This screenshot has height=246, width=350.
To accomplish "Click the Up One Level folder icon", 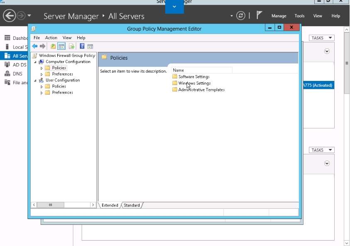I will coord(53,46).
